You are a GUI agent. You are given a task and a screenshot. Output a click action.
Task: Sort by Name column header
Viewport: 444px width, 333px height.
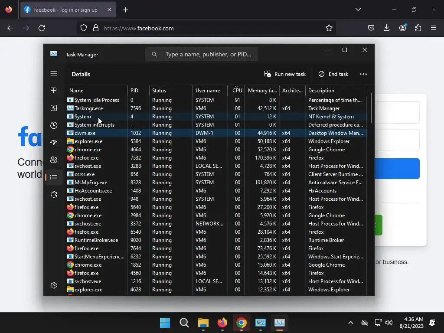(x=96, y=91)
